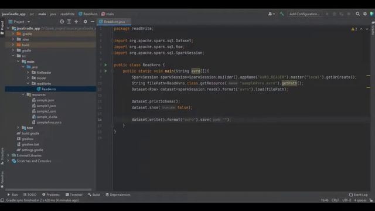
Task: Collapse the readWrite package
Action: click(x=28, y=83)
